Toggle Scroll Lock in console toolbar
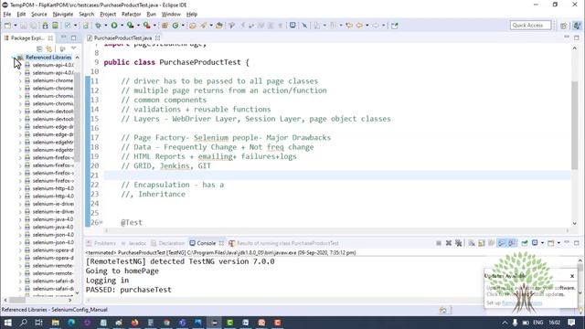 [482, 243]
